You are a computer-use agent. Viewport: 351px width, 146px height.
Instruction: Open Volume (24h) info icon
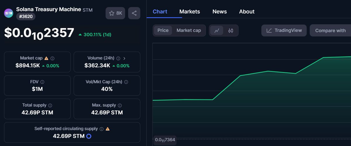(118, 58)
